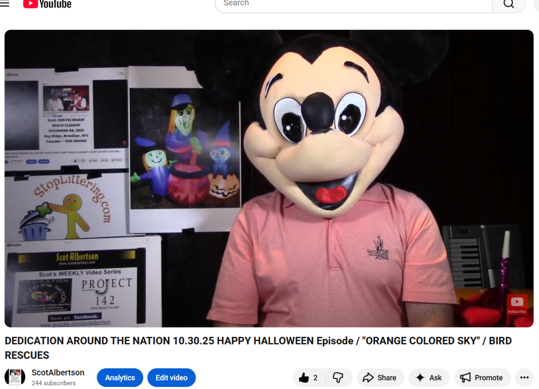
Task: Click the Edit video button
Action: point(172,378)
